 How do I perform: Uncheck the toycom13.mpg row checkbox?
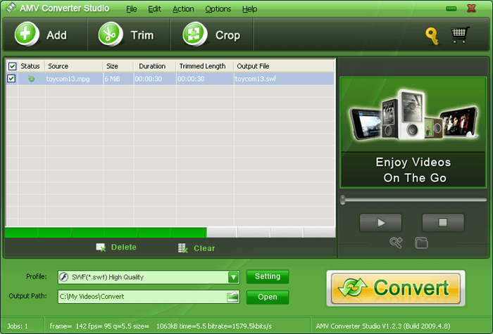coord(11,79)
